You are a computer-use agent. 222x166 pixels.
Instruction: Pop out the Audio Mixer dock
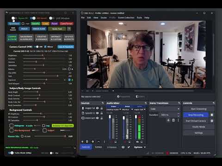(x=146, y=103)
